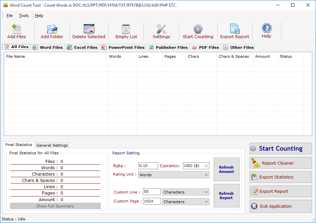Click the Delete Selected toolbar icon

pos(89,29)
